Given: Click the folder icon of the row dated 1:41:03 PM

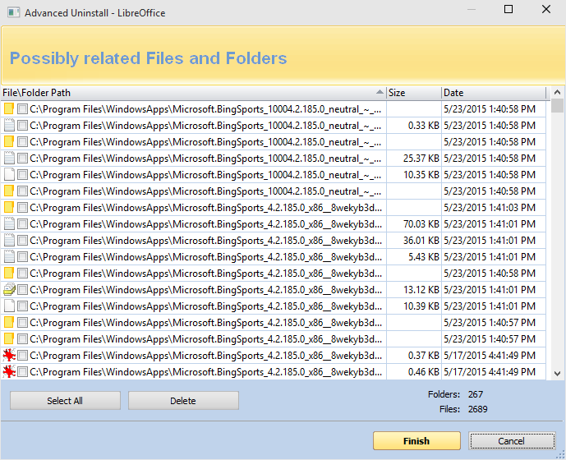Looking at the screenshot, I should [x=9, y=208].
